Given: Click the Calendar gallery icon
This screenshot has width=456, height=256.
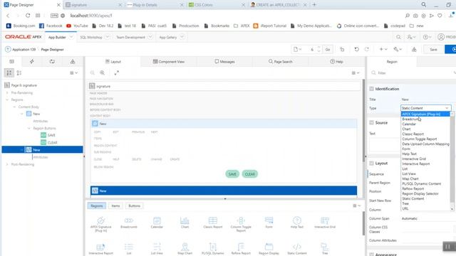Looking at the screenshot, I should tap(157, 223).
